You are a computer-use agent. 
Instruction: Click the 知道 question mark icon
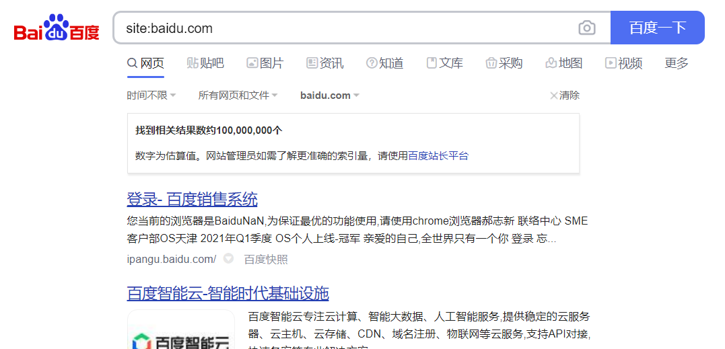372,63
